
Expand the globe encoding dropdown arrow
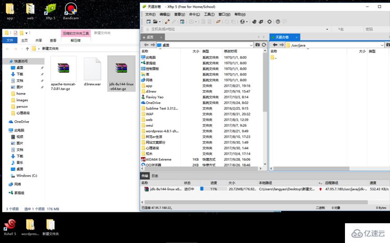pos(247,22)
